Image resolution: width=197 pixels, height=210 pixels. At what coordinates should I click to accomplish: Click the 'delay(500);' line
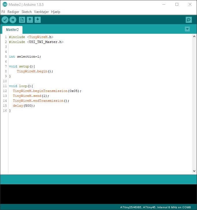pos(24,106)
